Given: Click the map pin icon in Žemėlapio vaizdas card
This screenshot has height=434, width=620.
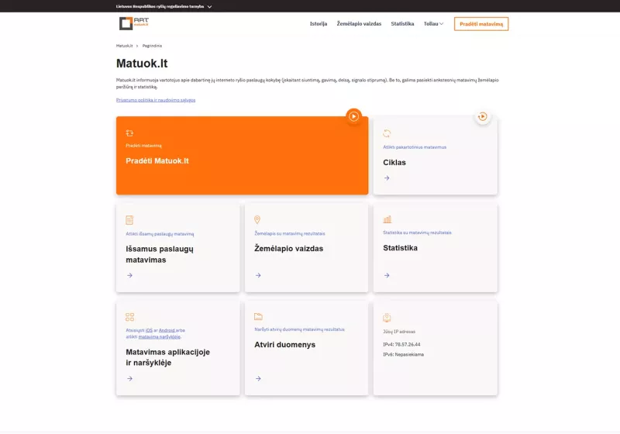Looking at the screenshot, I should pos(257,220).
